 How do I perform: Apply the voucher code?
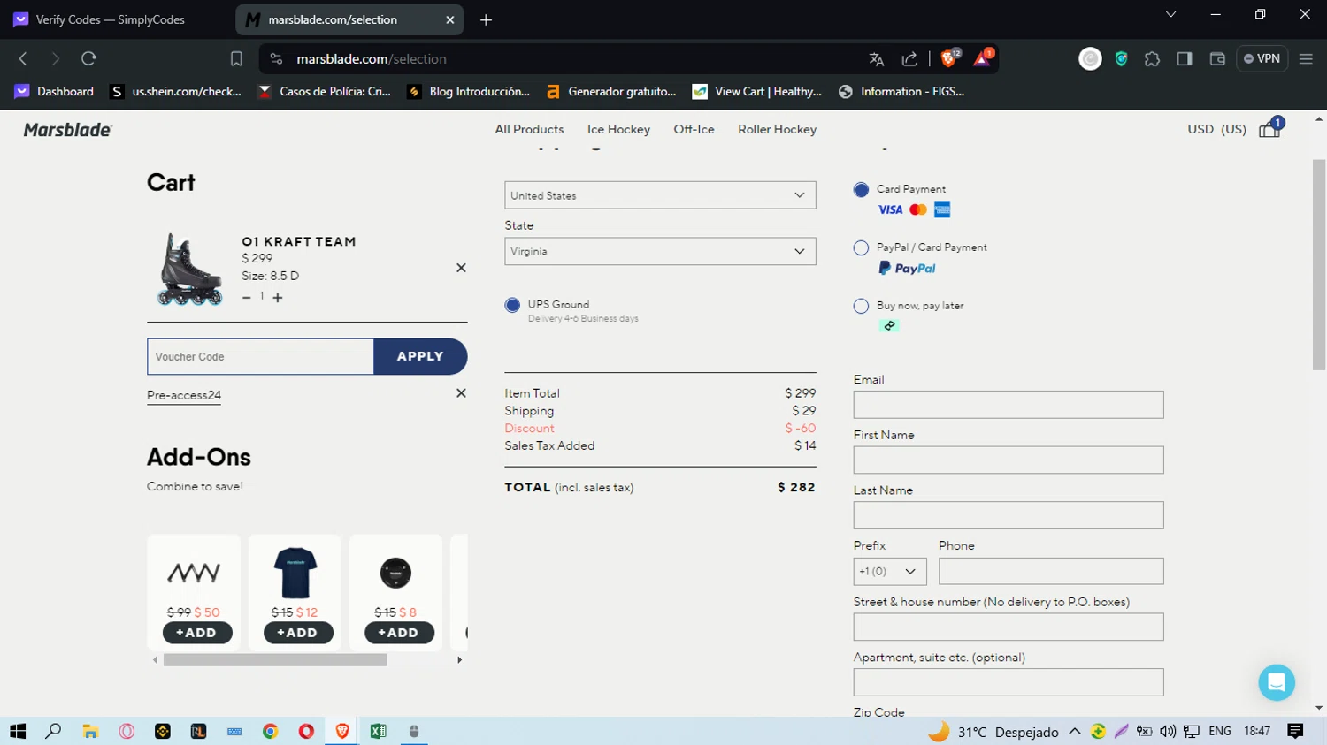pos(420,357)
